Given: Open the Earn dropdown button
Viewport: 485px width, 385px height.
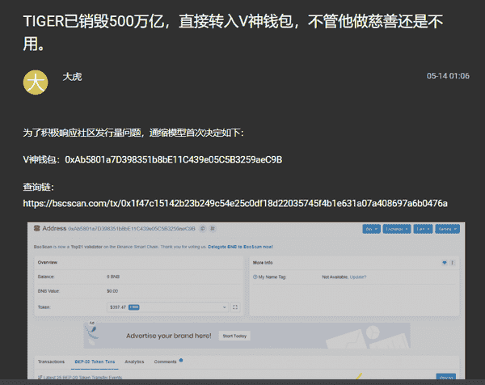Looking at the screenshot, I should [x=423, y=229].
